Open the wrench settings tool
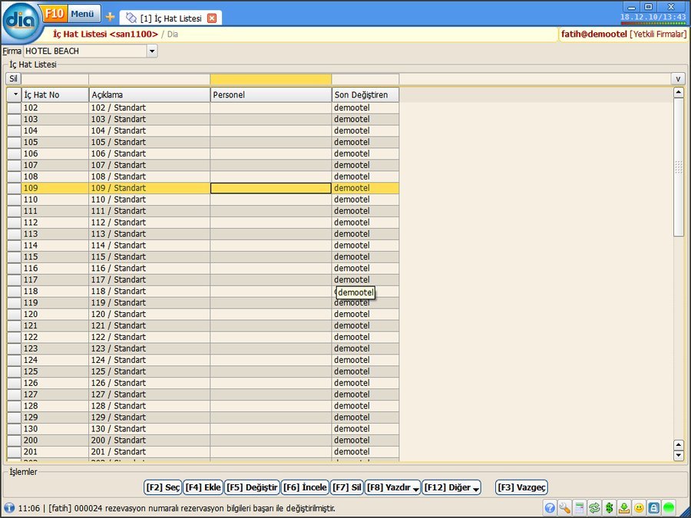The width and height of the screenshot is (691, 518). [x=564, y=508]
